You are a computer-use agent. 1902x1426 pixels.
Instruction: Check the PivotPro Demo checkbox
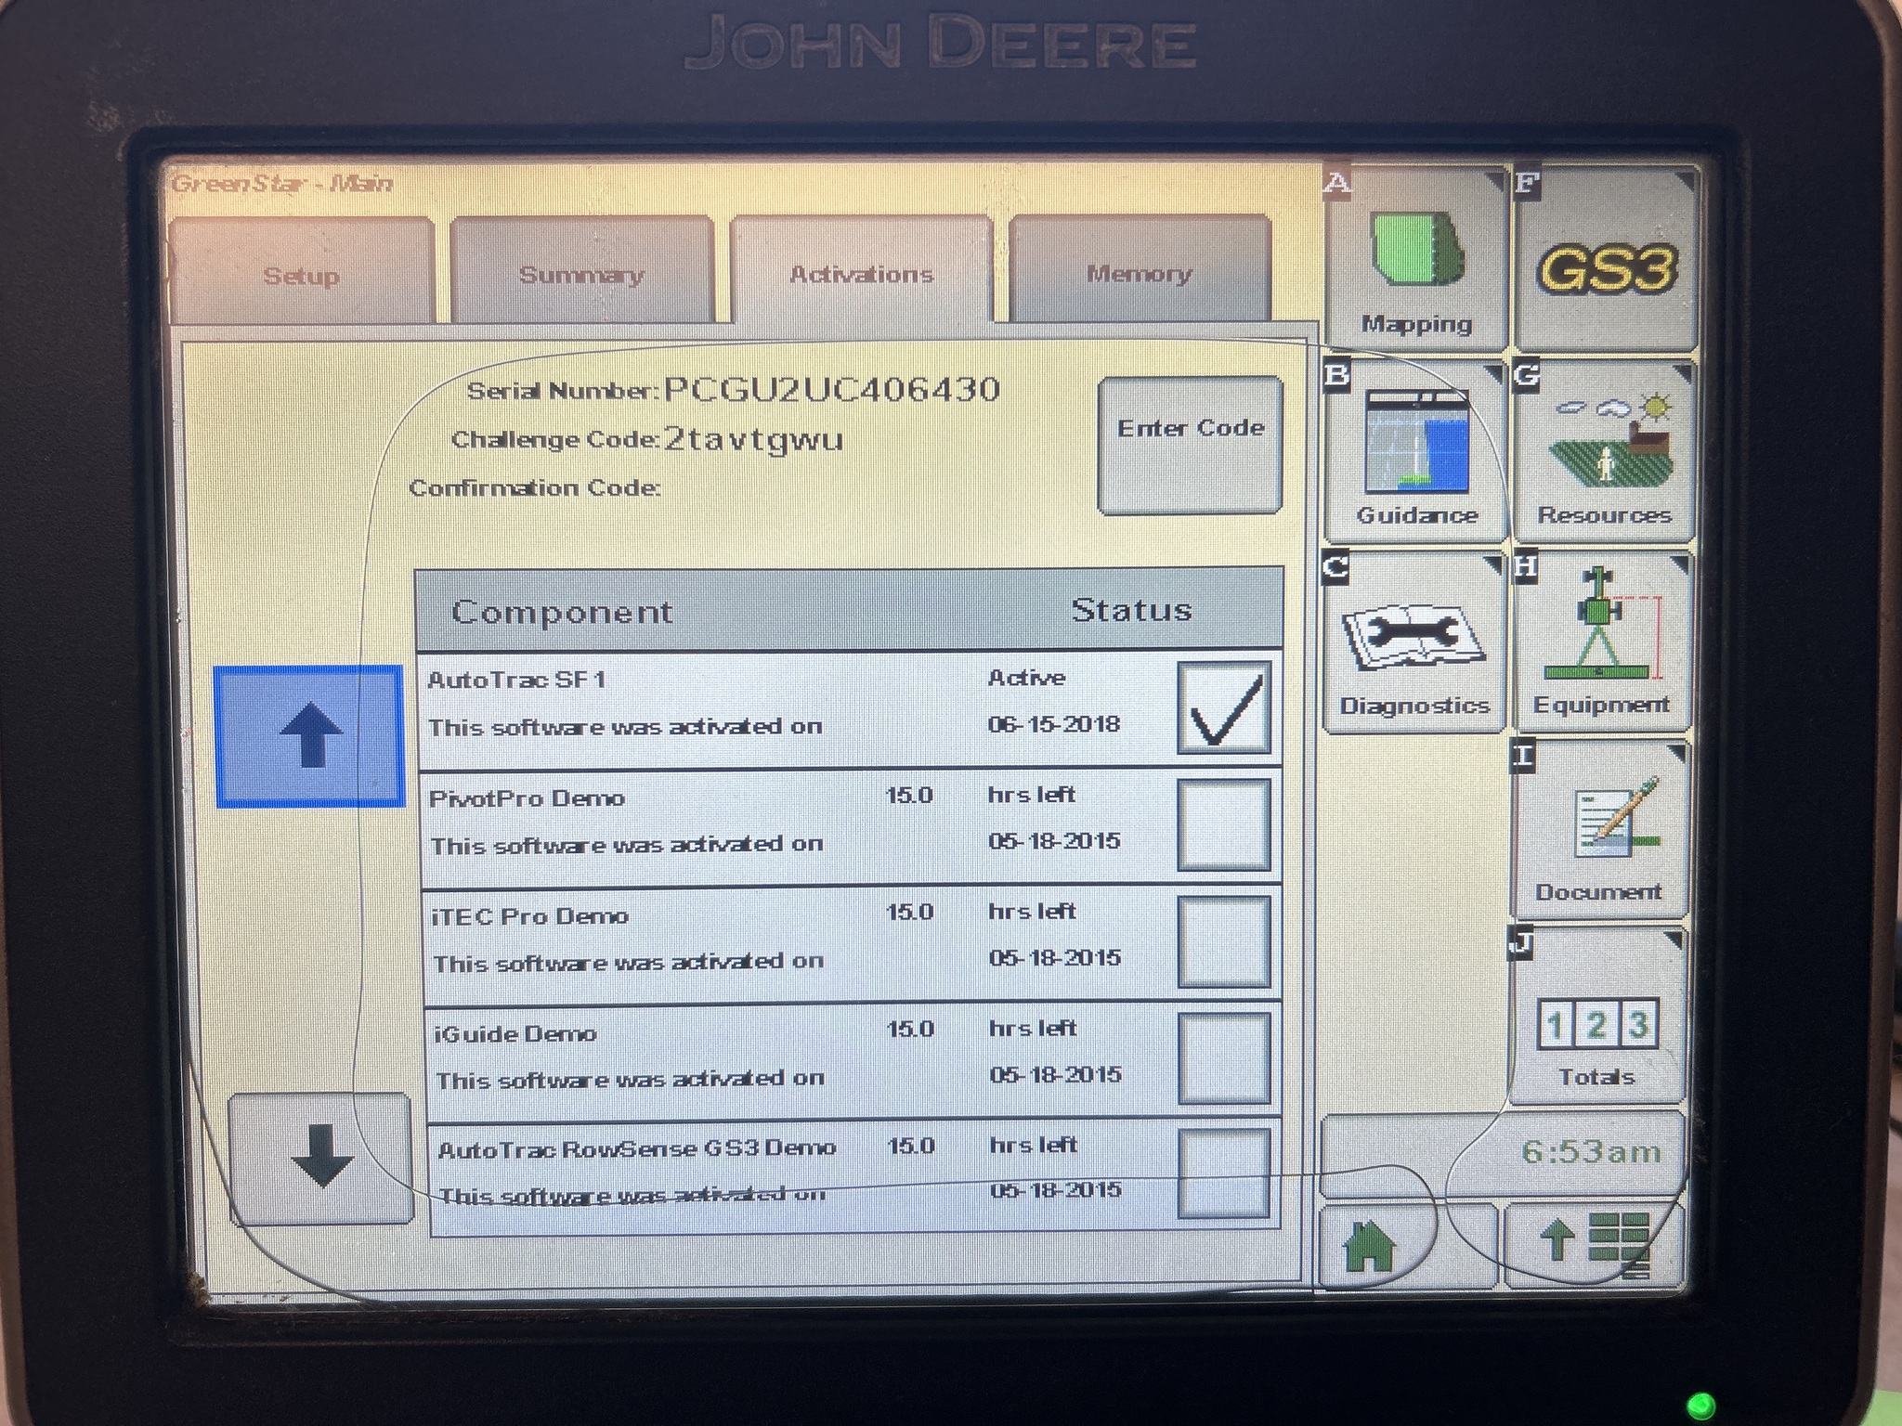1223,824
